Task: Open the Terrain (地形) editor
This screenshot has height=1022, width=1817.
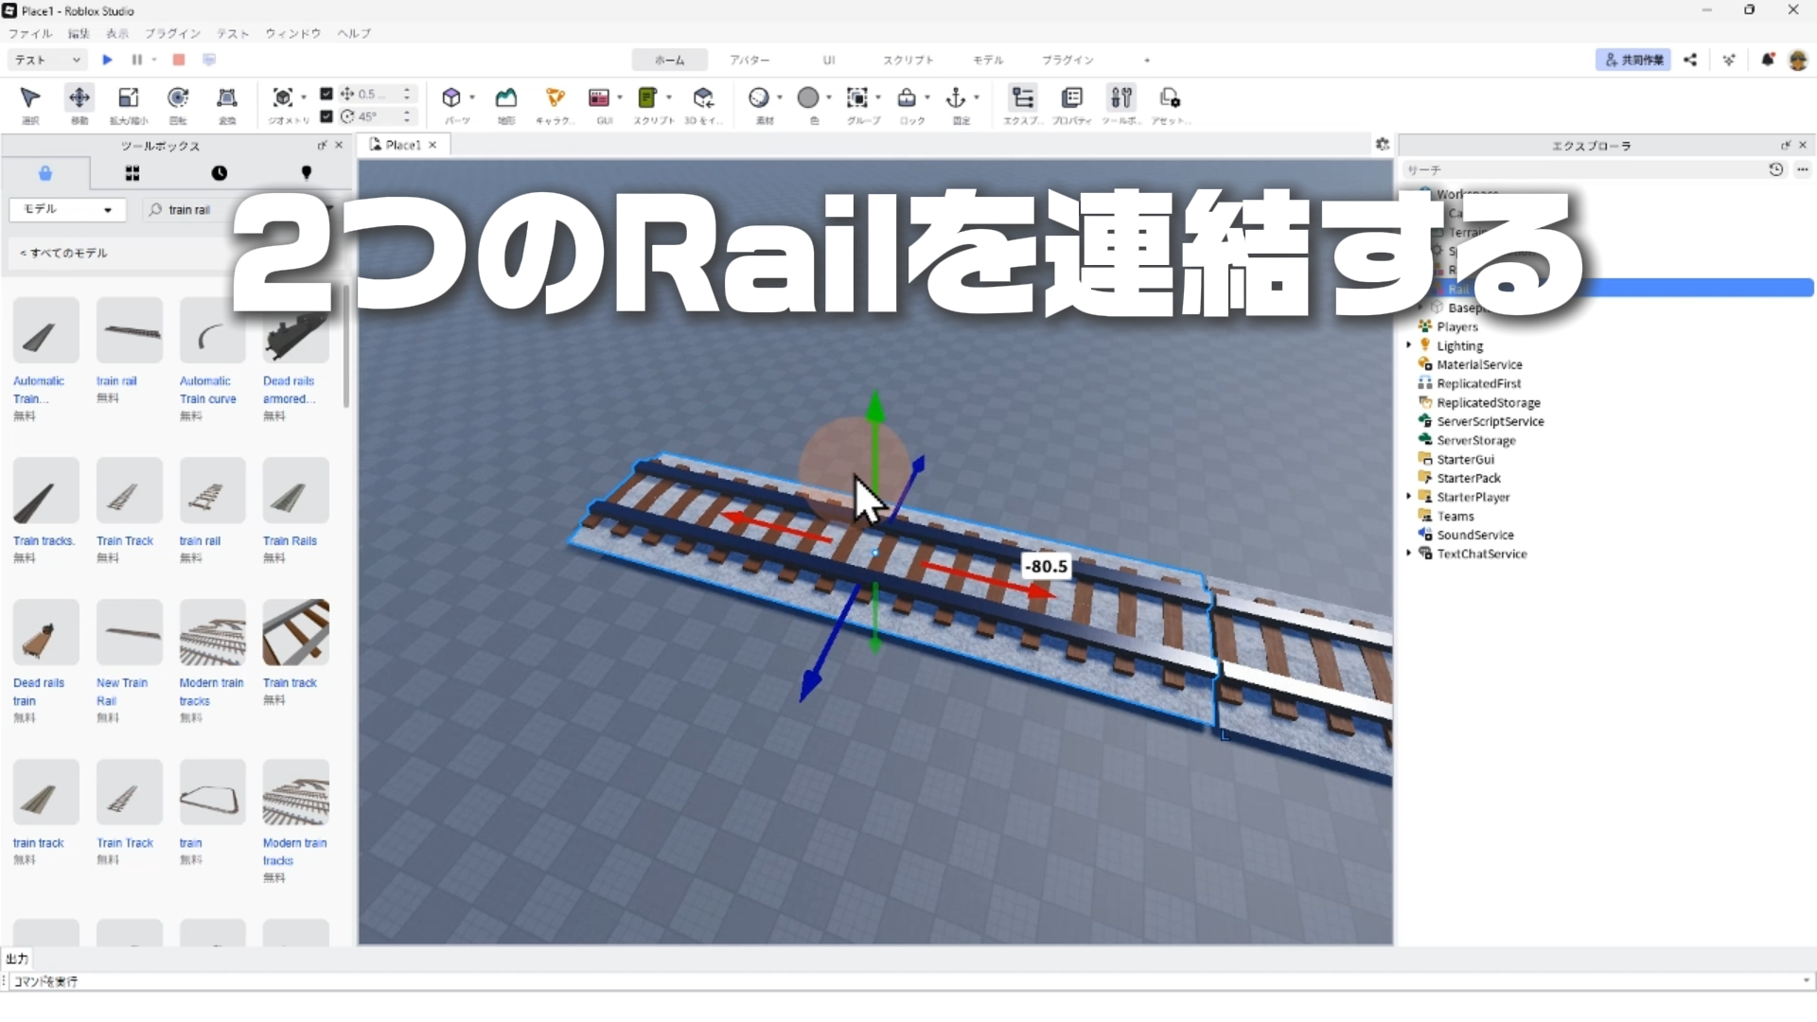Action: (506, 97)
